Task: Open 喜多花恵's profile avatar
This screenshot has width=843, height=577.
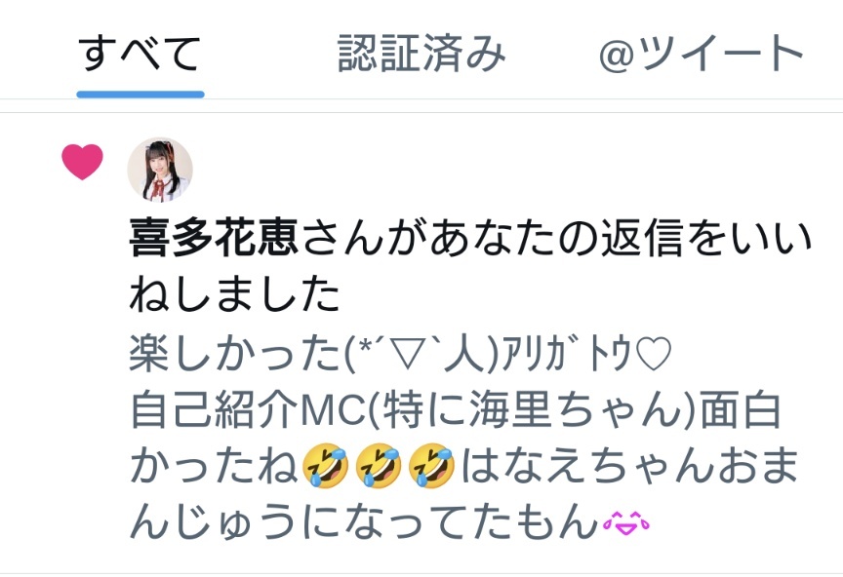Action: [x=160, y=170]
